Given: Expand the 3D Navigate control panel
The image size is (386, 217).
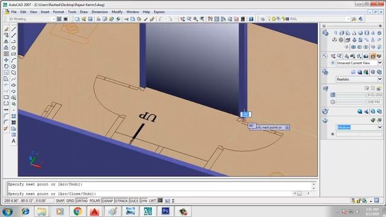Looking at the screenshot, I should point(325,56).
